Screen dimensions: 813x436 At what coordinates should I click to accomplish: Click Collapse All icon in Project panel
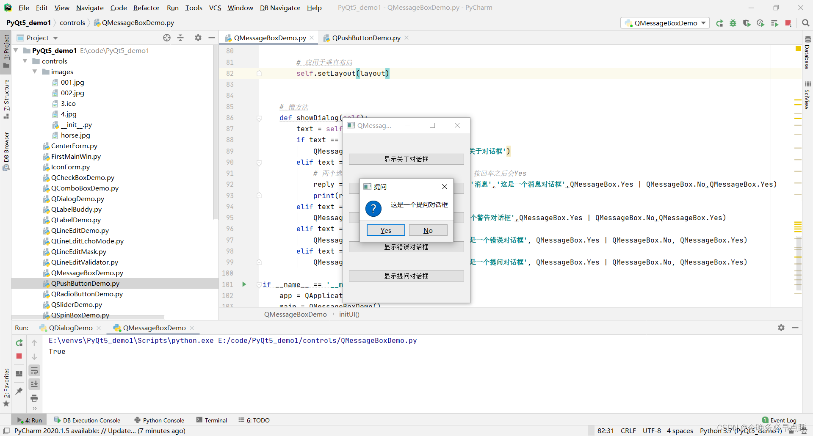[180, 38]
